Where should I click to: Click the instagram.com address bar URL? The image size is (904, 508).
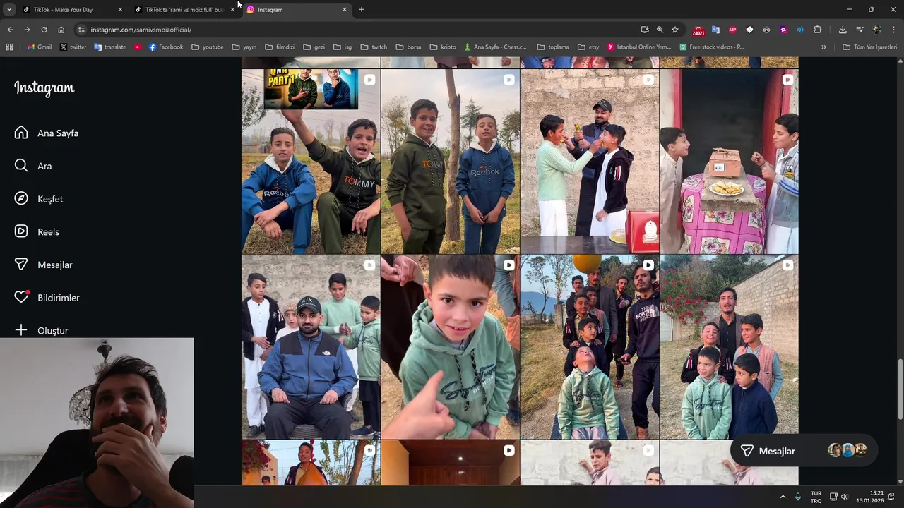(141, 30)
